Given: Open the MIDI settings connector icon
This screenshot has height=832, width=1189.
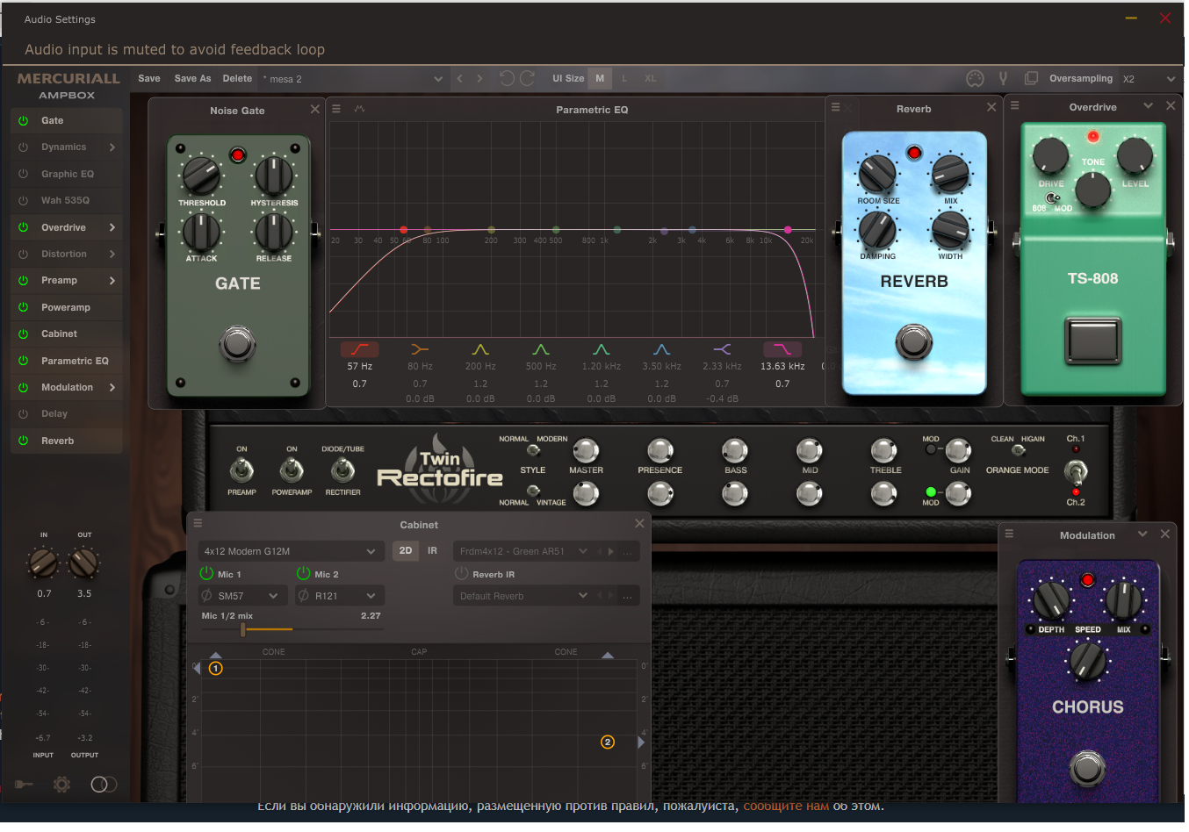Looking at the screenshot, I should click(975, 79).
